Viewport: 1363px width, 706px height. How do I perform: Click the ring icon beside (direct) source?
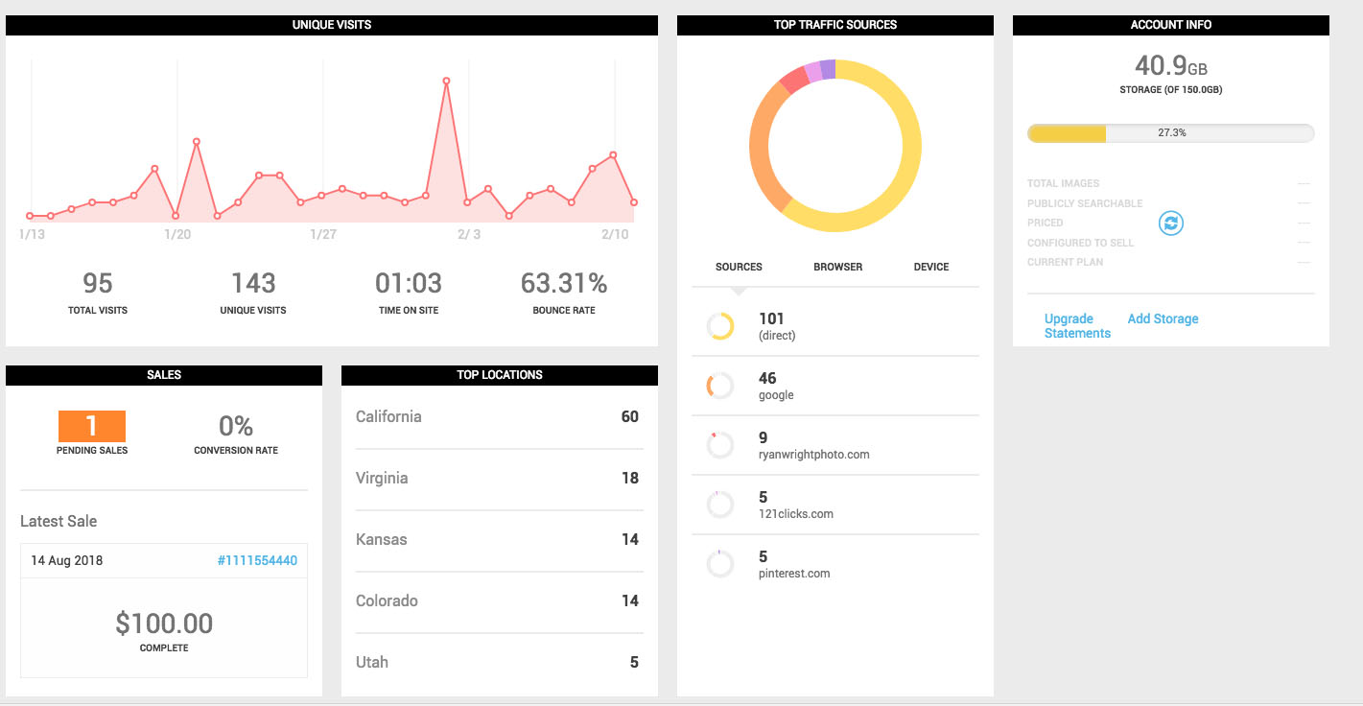pyautogui.click(x=720, y=326)
